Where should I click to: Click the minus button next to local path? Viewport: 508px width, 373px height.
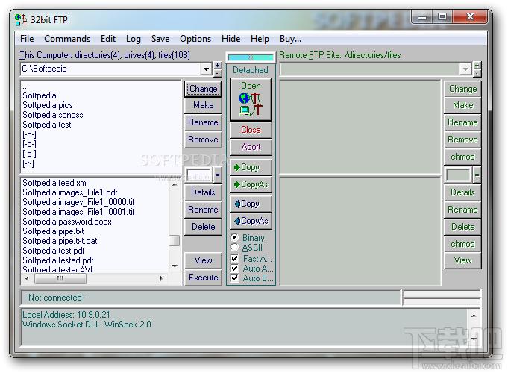pyautogui.click(x=217, y=73)
